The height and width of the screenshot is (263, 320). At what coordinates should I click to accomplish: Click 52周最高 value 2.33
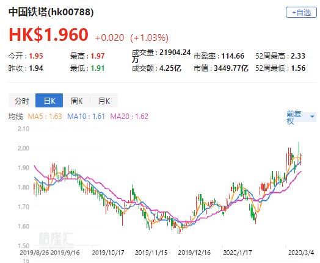pos(298,56)
